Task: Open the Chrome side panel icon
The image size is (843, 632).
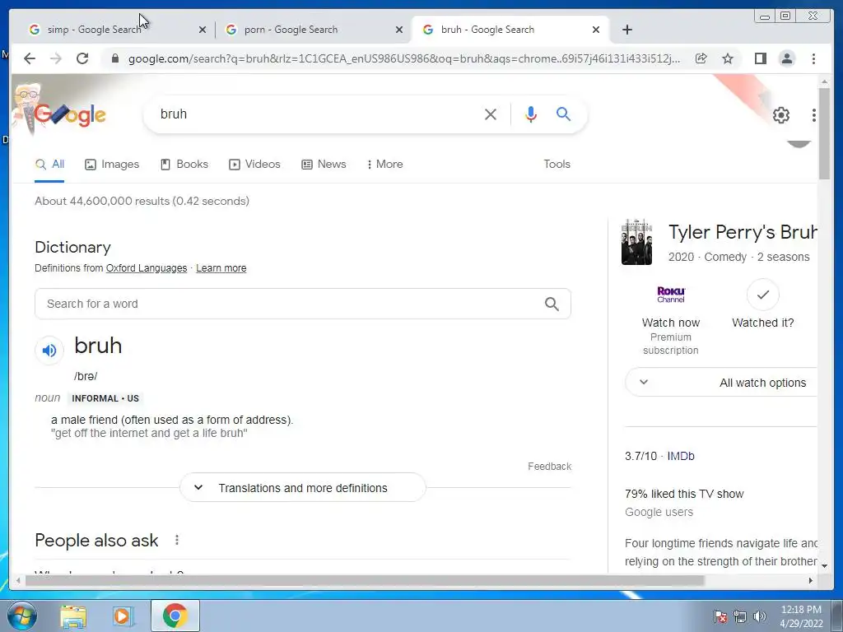Action: [x=760, y=58]
